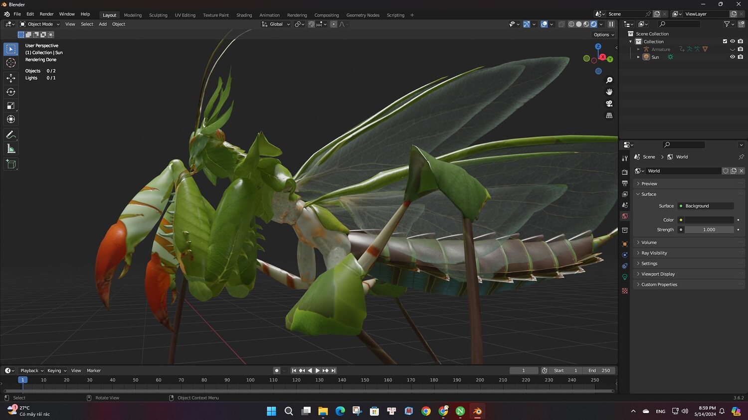The width and height of the screenshot is (748, 420).
Task: Select the Add Cube tool
Action: point(11,164)
